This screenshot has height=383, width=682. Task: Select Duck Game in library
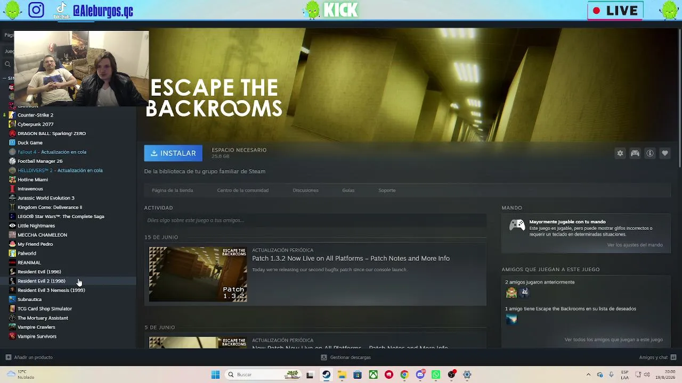(x=30, y=143)
